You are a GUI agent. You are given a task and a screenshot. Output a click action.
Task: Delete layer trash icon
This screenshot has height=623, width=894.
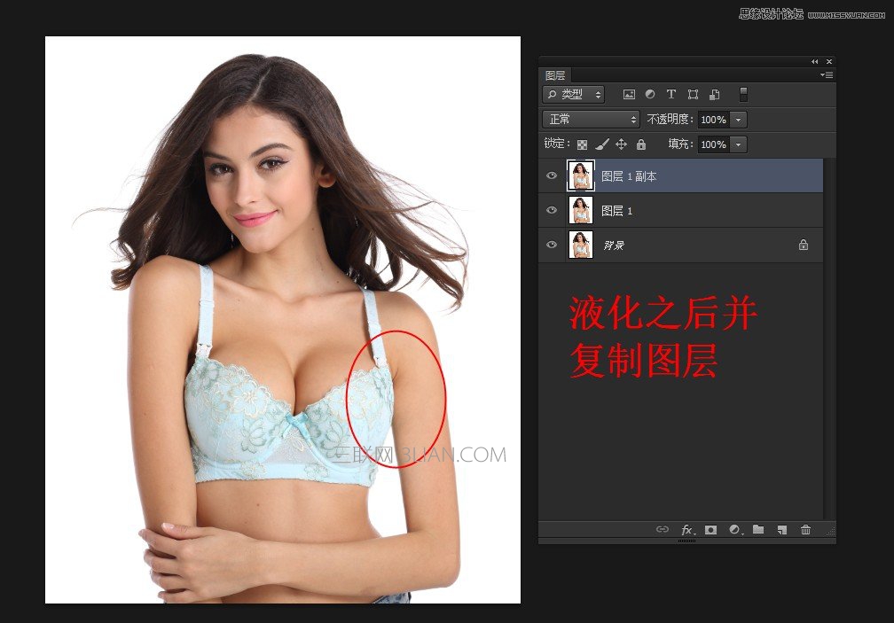pyautogui.click(x=805, y=530)
